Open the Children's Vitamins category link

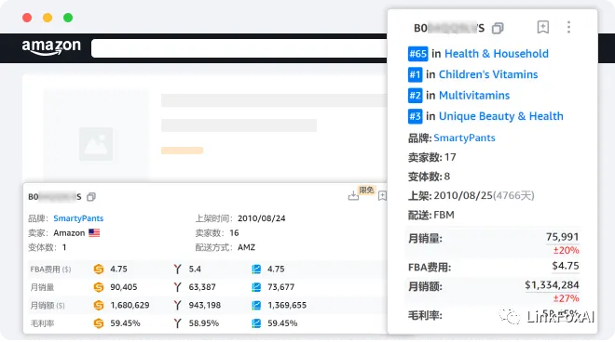(488, 74)
